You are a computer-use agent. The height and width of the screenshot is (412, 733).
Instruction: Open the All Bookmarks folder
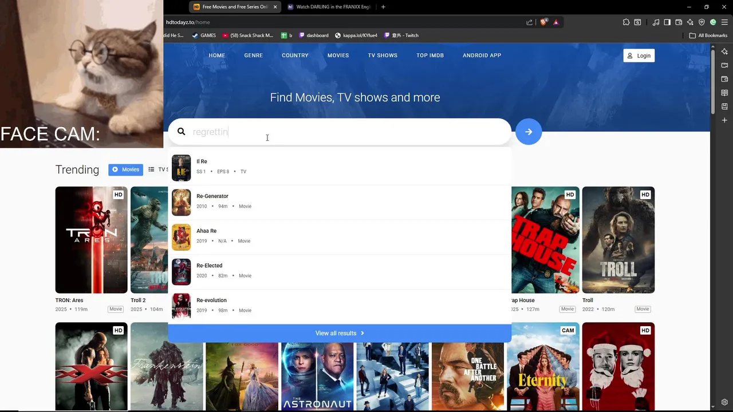point(708,35)
